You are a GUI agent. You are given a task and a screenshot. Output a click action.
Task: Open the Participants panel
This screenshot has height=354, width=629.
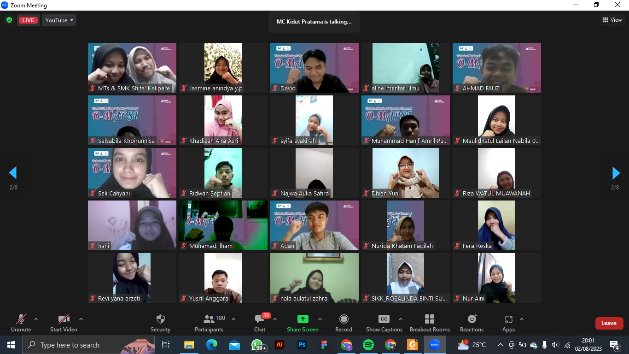[x=209, y=319]
